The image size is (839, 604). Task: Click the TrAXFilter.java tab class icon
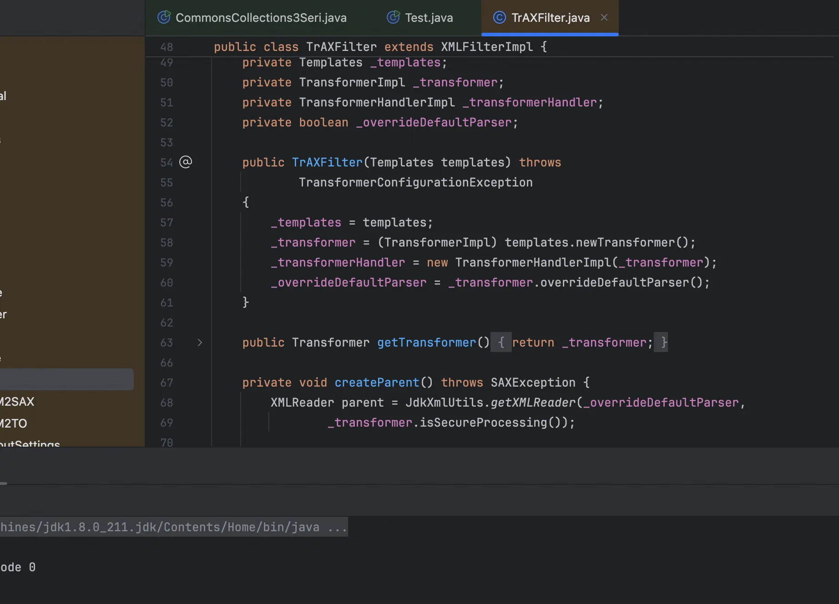[499, 17]
